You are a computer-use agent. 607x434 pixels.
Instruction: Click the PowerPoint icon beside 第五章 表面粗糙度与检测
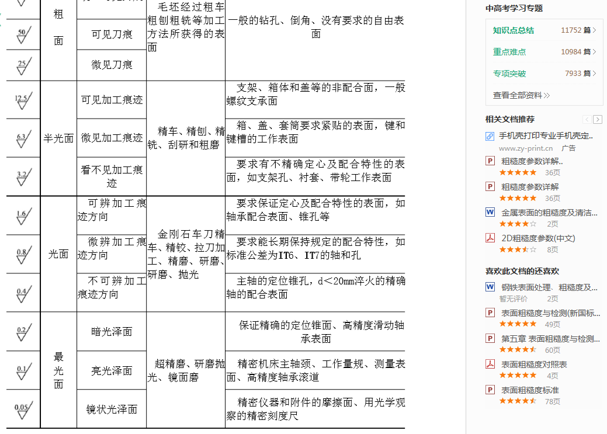pyautogui.click(x=490, y=339)
